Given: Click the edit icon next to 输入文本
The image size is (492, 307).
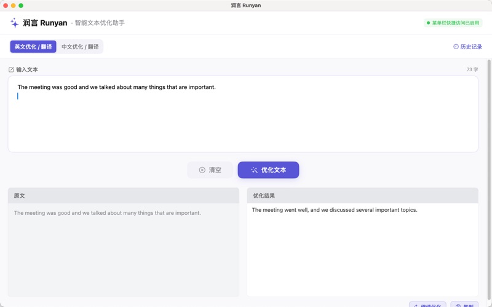Looking at the screenshot, I should point(11,70).
